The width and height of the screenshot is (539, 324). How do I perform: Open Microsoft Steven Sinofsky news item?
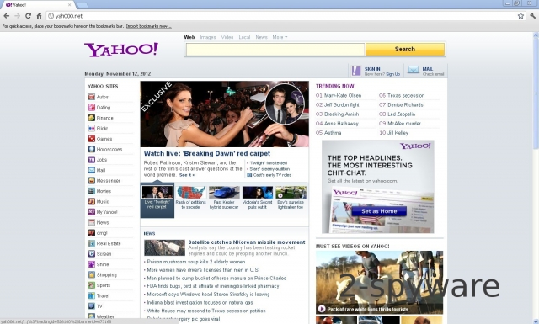(208, 295)
